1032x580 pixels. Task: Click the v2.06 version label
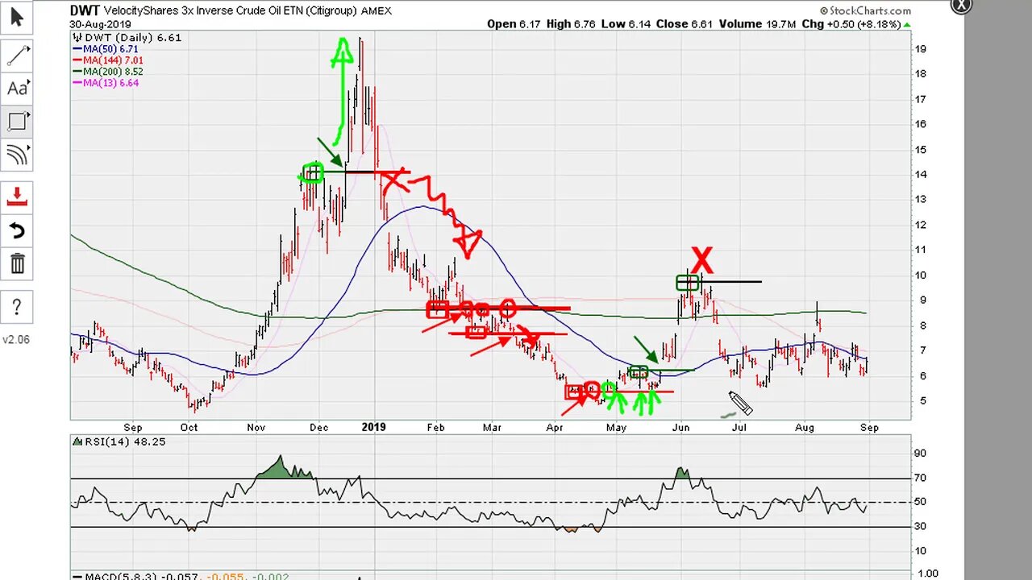15,340
